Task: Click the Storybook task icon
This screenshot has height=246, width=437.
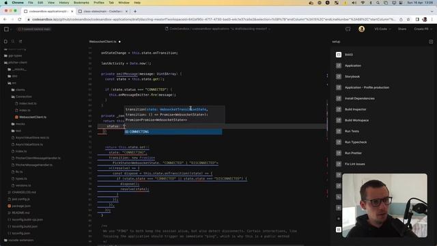Action: click(339, 77)
